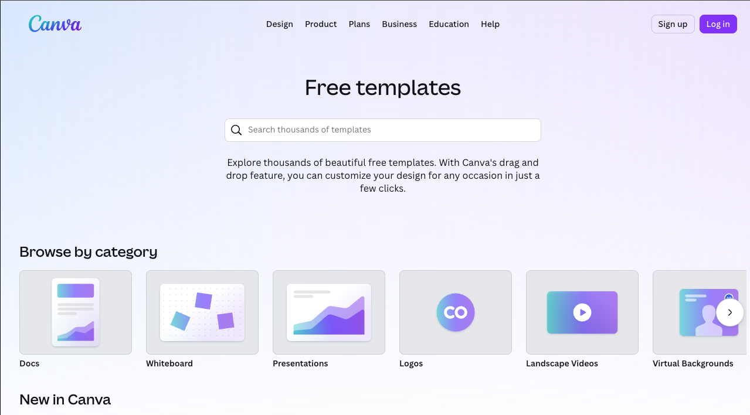Open the Logos category thumbnail
This screenshot has height=415, width=750.
(x=456, y=312)
